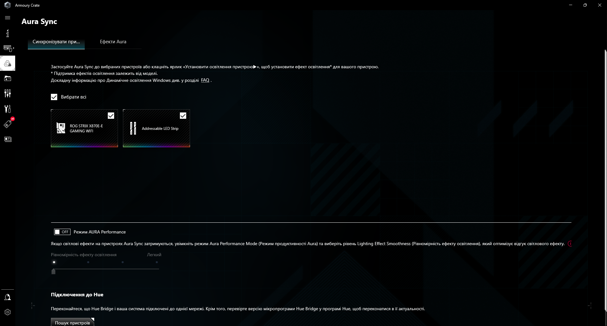Open the Tools section in the sidebar
This screenshot has width=607, height=326.
(x=8, y=109)
